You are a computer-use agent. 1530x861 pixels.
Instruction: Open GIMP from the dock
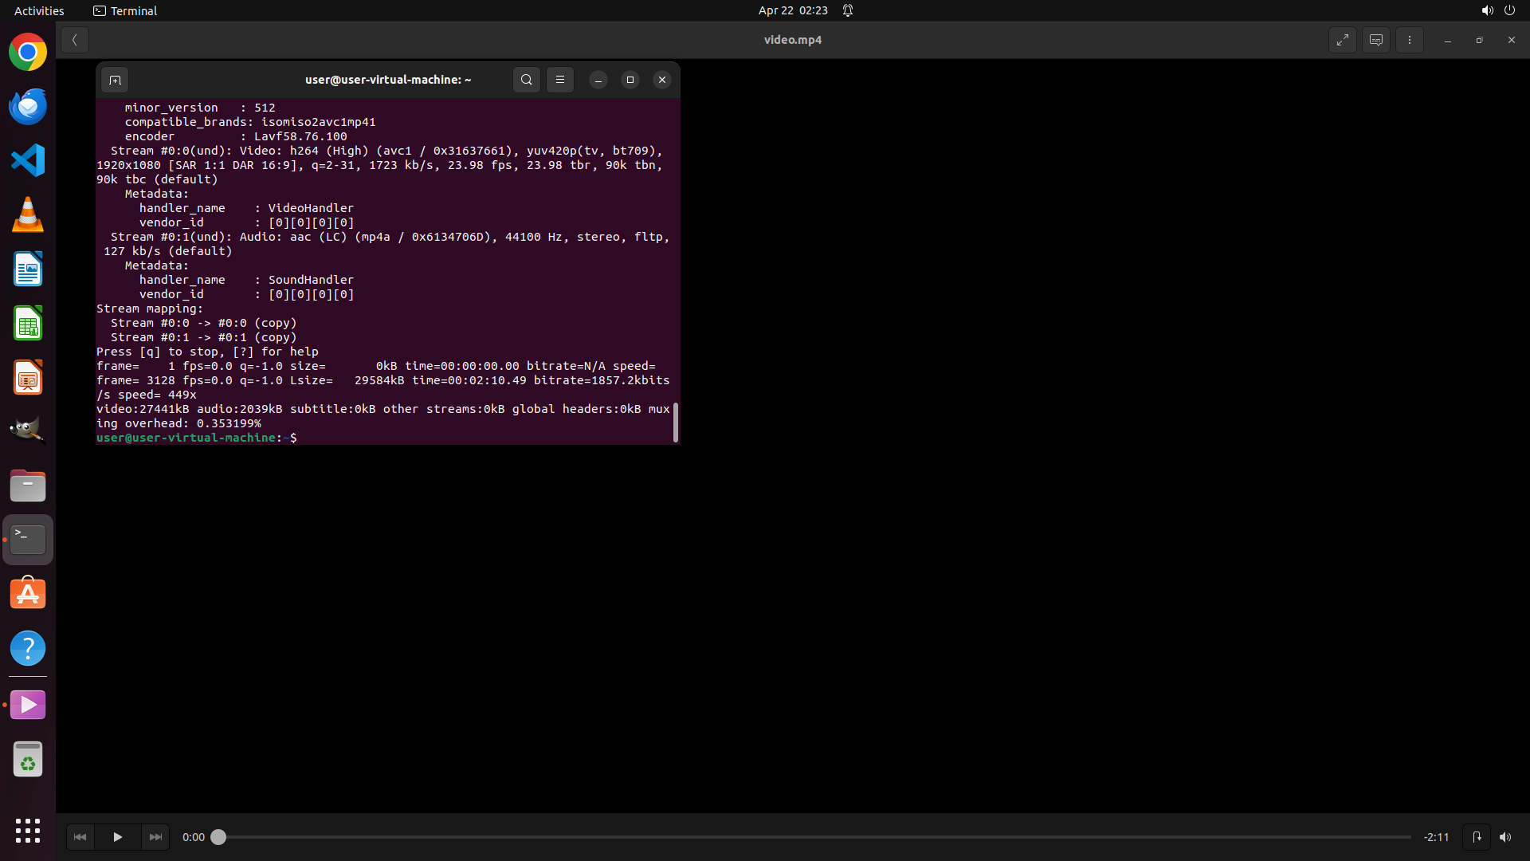tap(28, 431)
